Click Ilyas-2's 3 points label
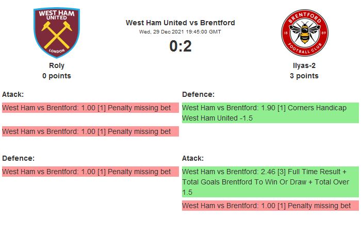The width and height of the screenshot is (361, 237). pos(304,76)
